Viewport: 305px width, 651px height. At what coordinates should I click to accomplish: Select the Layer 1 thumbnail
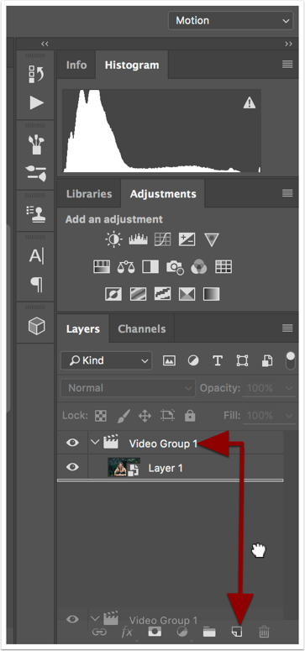124,467
